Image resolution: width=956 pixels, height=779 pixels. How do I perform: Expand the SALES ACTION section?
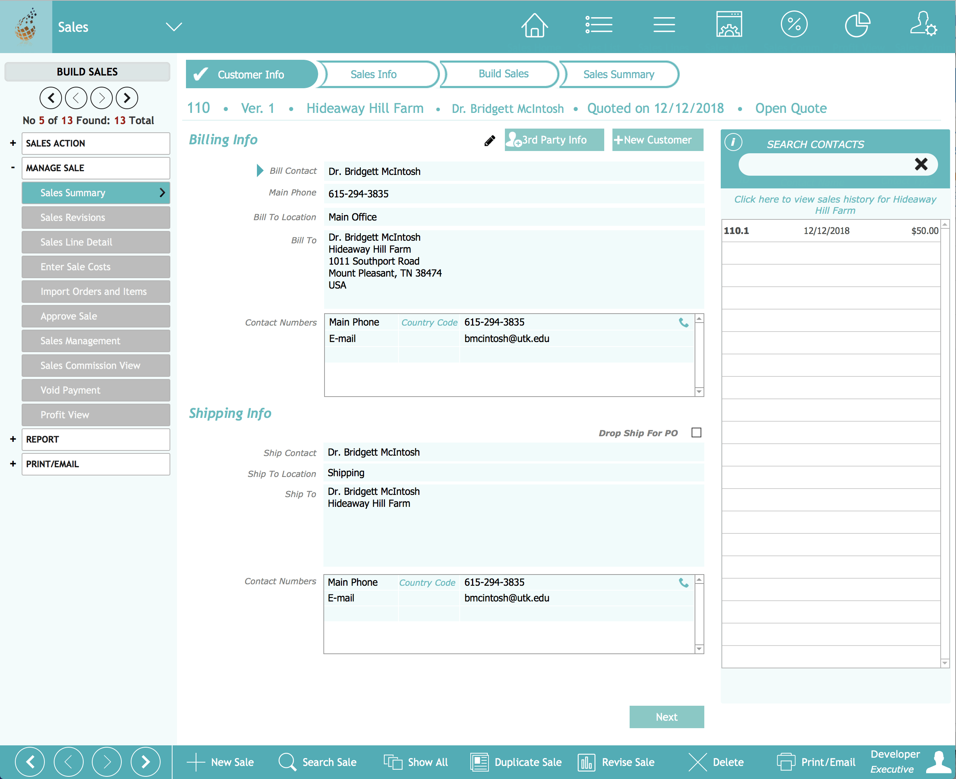pos(13,143)
